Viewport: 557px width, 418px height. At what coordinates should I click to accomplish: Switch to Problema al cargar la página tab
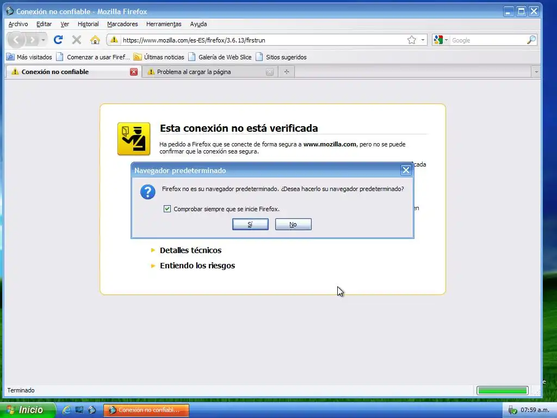(x=209, y=72)
